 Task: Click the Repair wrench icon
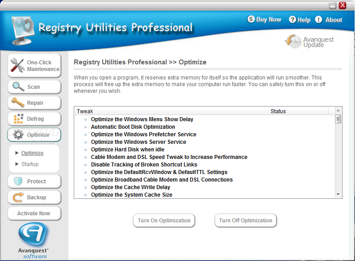(x=18, y=103)
